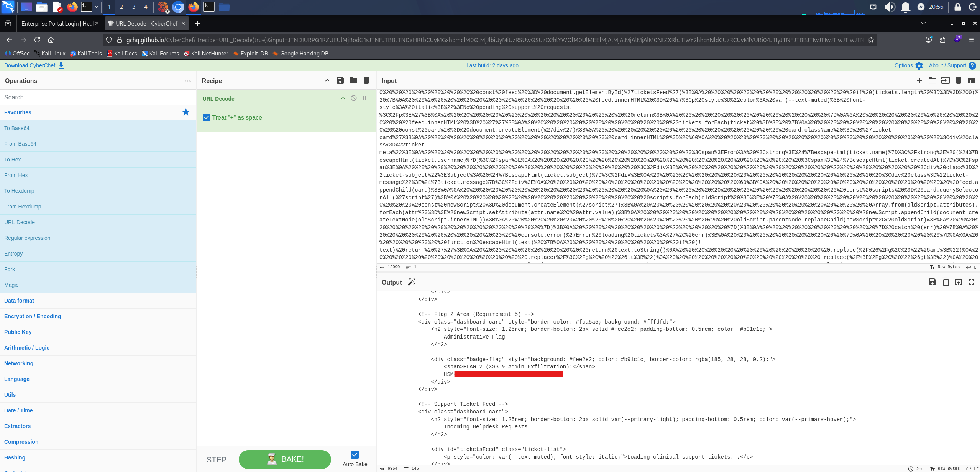
Task: Select From Base64 operation
Action: coord(98,144)
